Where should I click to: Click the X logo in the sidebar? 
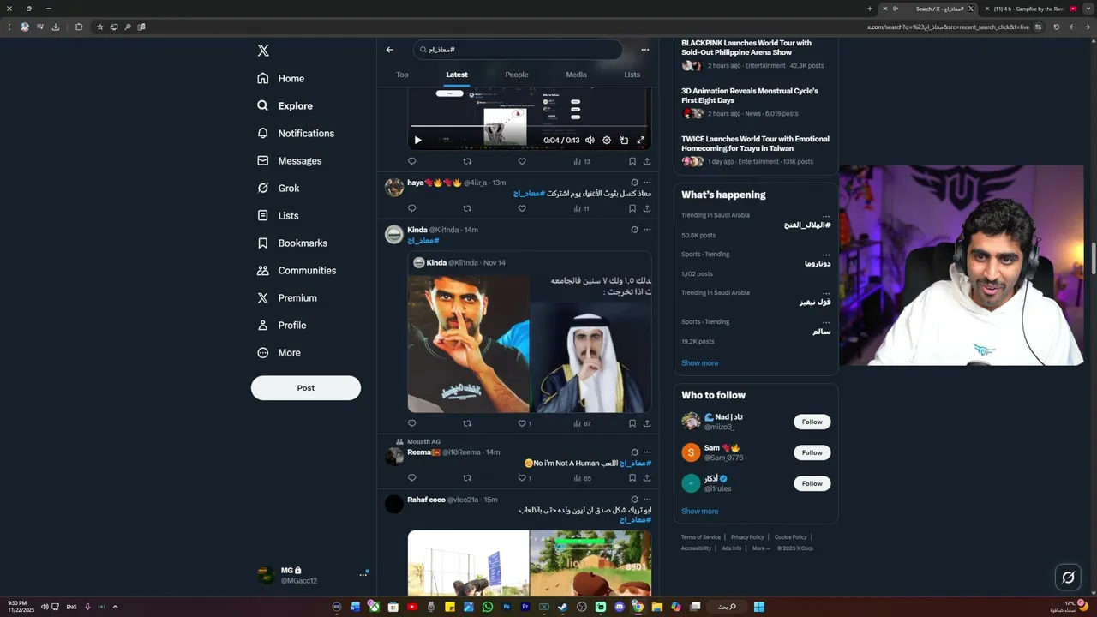pyautogui.click(x=263, y=51)
